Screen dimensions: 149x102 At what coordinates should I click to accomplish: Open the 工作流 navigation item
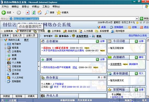tap(39, 31)
